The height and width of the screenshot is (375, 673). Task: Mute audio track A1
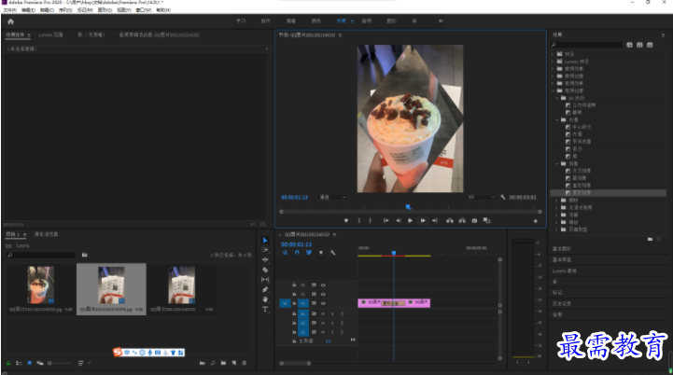pos(323,313)
